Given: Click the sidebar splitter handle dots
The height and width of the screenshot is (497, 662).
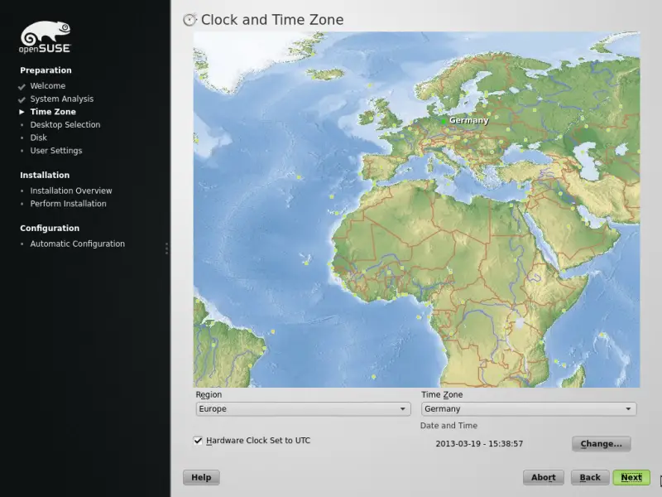Looking at the screenshot, I should pos(167,248).
